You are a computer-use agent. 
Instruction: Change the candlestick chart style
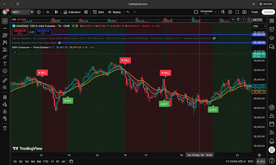(x=56, y=12)
